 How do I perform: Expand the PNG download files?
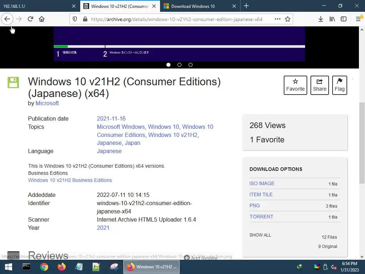[x=255, y=205]
